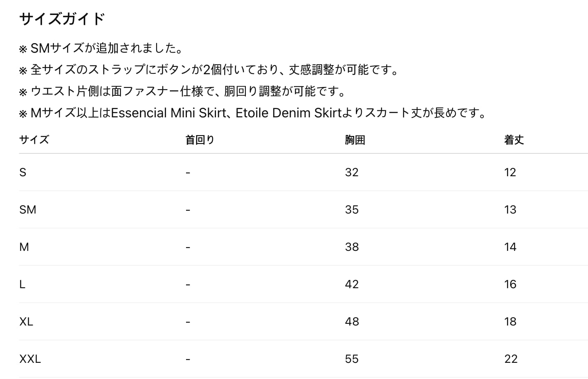This screenshot has width=588, height=379.
Task: Click the neck dash in M row
Action: (x=188, y=248)
